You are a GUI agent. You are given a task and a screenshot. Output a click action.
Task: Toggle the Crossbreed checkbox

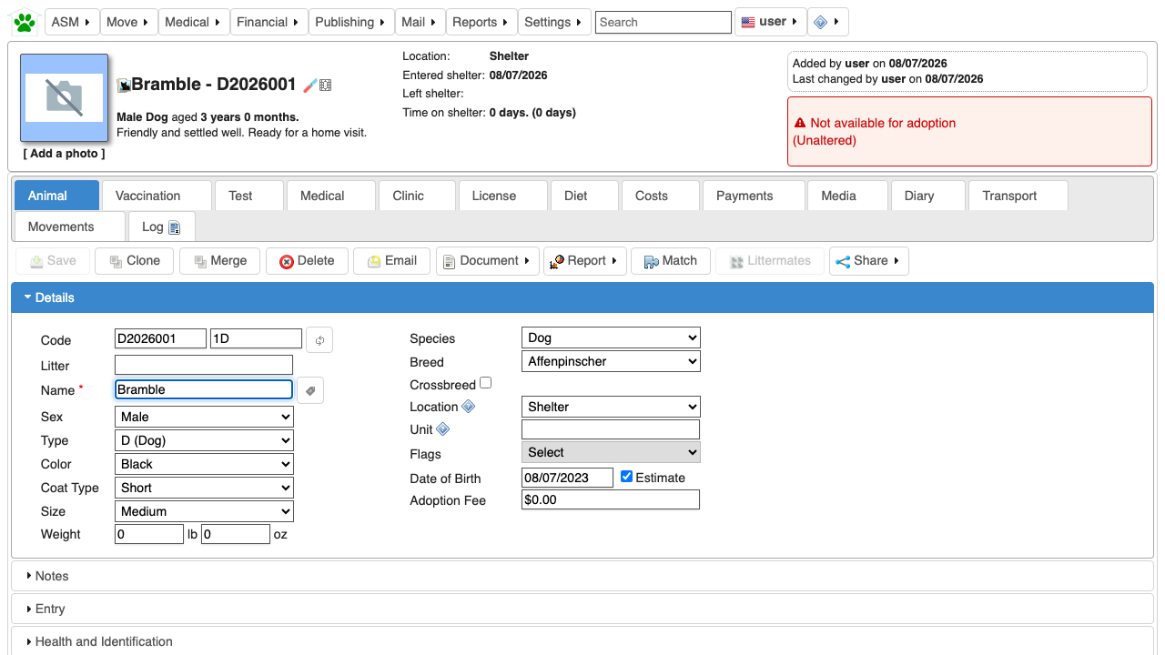(x=486, y=384)
